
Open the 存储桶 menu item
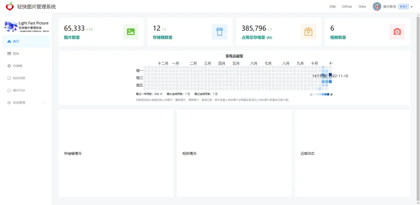click(26, 66)
